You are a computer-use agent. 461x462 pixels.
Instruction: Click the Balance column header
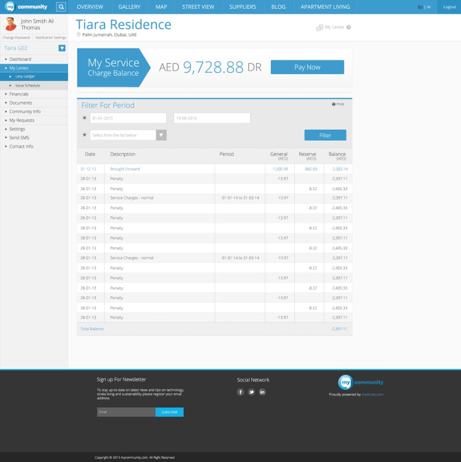pos(337,156)
